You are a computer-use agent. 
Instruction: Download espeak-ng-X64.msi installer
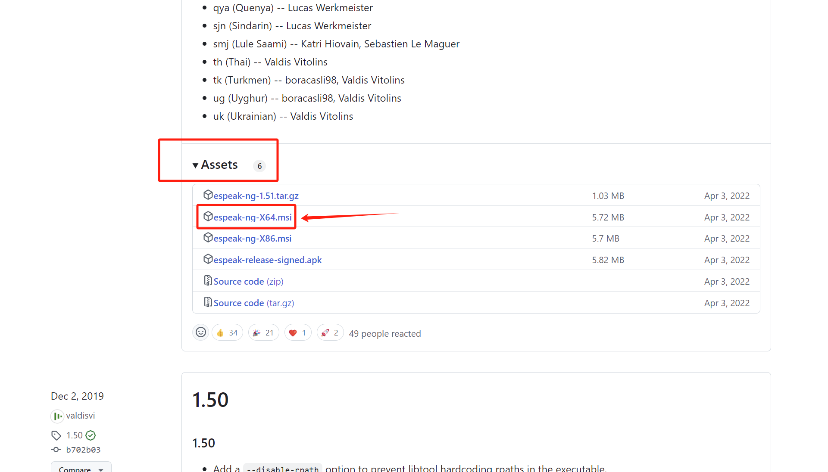pyautogui.click(x=253, y=217)
